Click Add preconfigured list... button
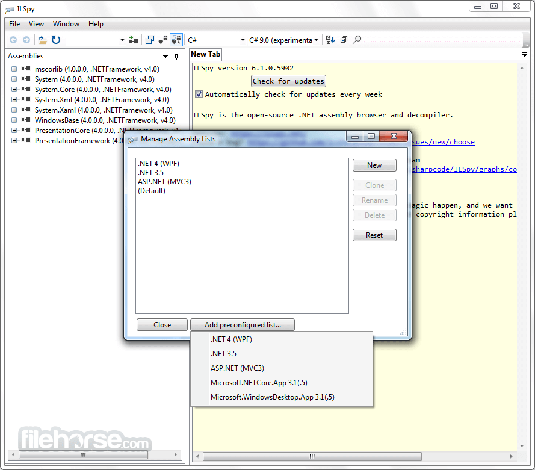535x470 pixels. tap(243, 325)
